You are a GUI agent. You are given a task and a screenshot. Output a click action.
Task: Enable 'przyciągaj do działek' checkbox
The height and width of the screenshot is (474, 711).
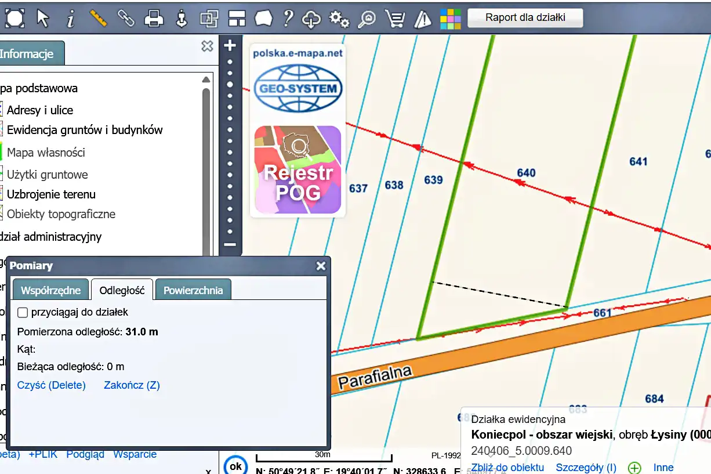click(23, 312)
